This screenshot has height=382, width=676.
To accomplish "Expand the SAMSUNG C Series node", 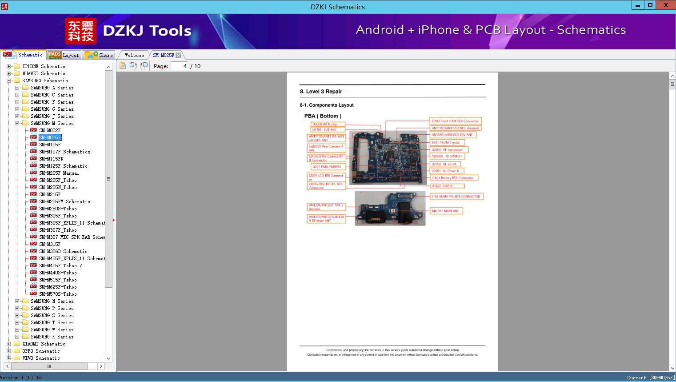I will coord(17,95).
